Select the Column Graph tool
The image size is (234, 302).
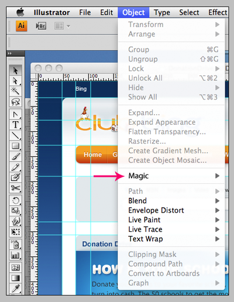15,255
